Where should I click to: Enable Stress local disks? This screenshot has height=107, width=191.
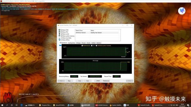[x=62, y=38]
